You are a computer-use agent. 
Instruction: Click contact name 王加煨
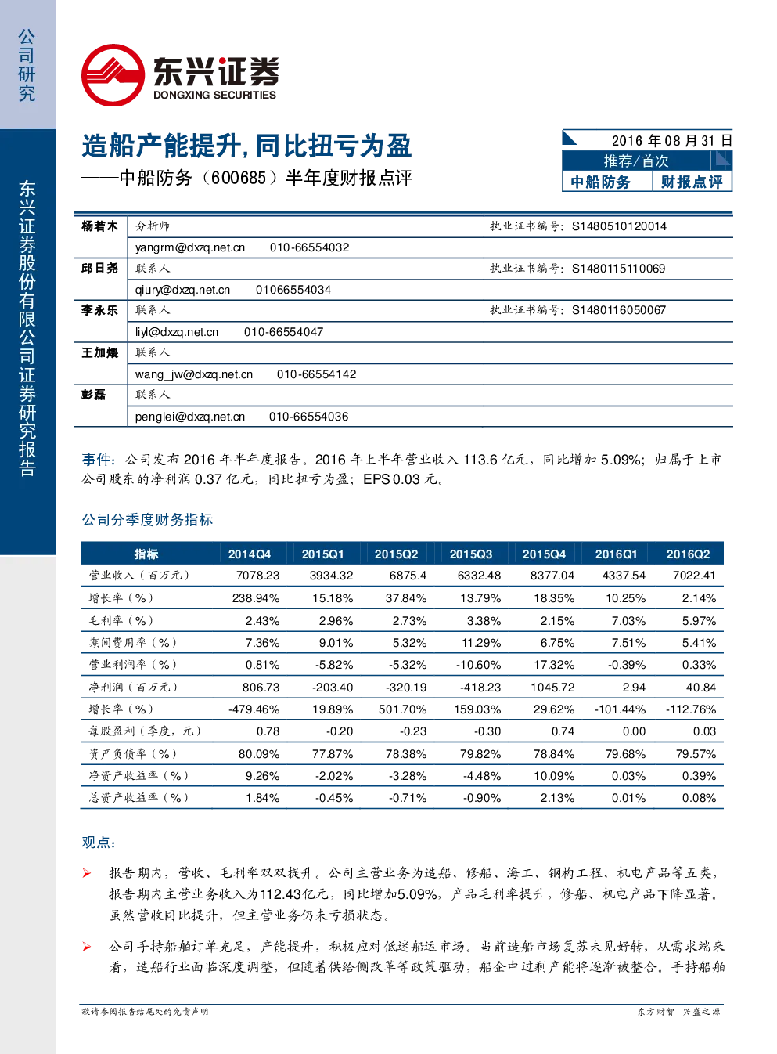coord(99,353)
